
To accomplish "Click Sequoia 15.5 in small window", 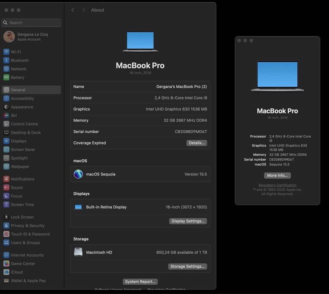I will click(279, 164).
